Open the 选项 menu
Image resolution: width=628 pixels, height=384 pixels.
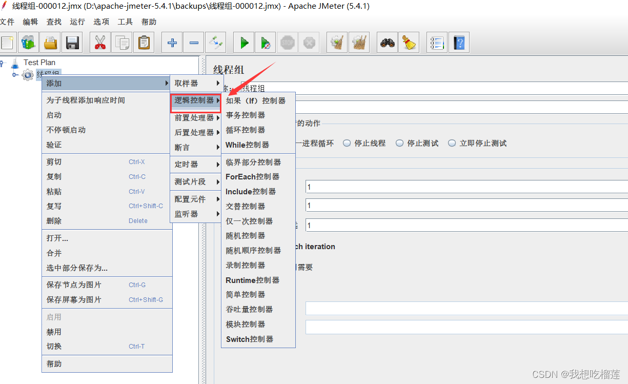tap(101, 22)
